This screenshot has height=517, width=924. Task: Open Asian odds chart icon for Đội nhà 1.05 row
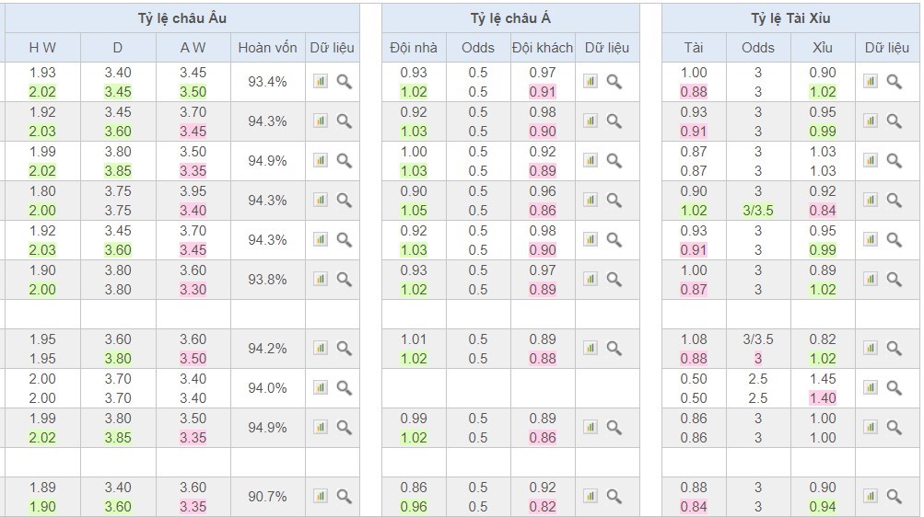point(591,200)
